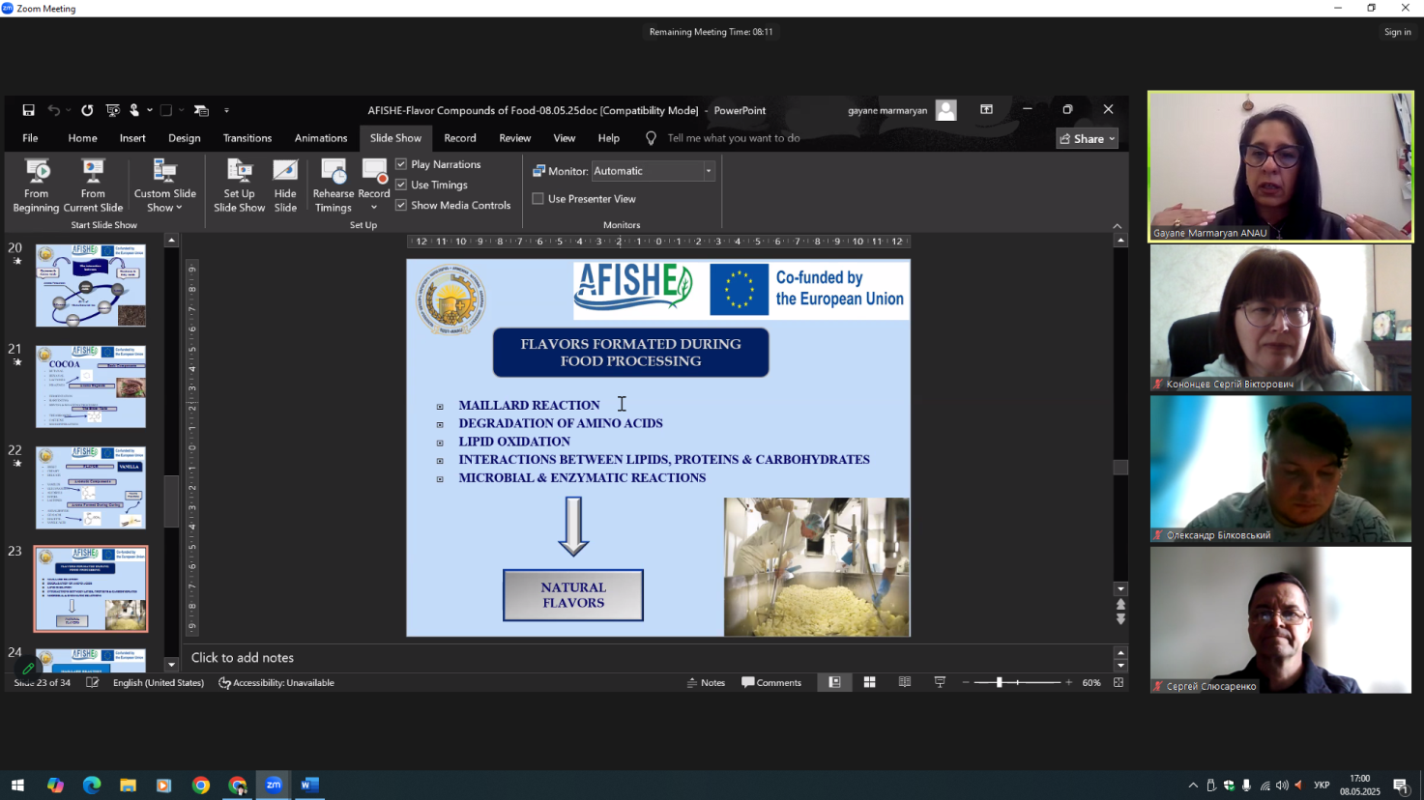1424x800 pixels.
Task: Click the 60% zoom level button
Action: click(x=1091, y=682)
